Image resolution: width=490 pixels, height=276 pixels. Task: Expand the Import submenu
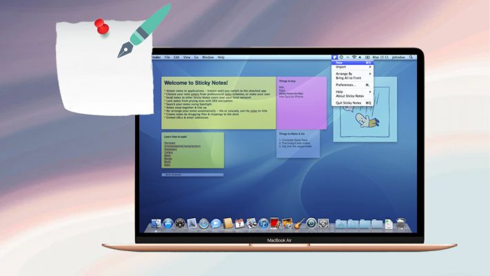click(x=352, y=67)
